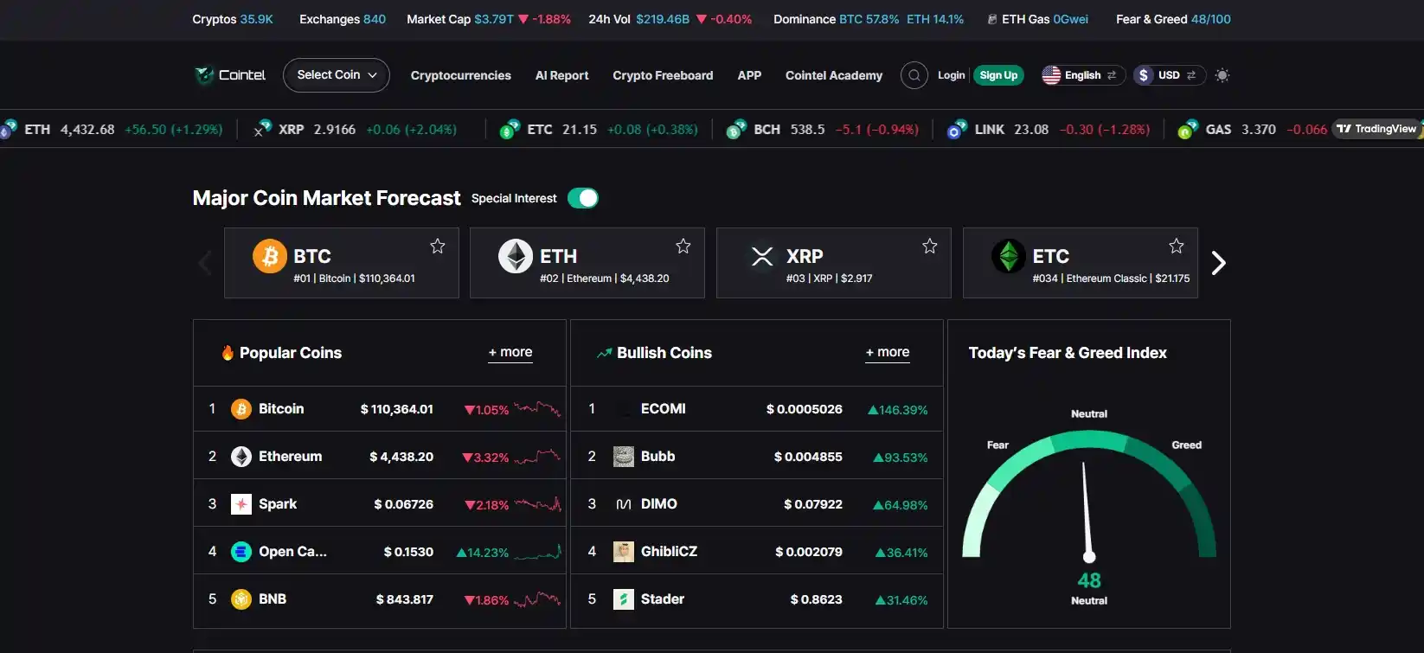
Task: Show previous coins with left chevron
Action: 205,263
